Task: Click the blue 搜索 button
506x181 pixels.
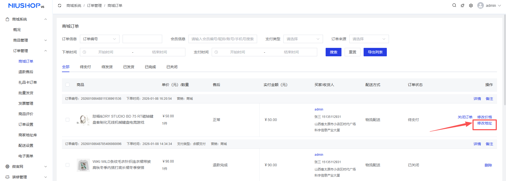Action: click(333, 52)
